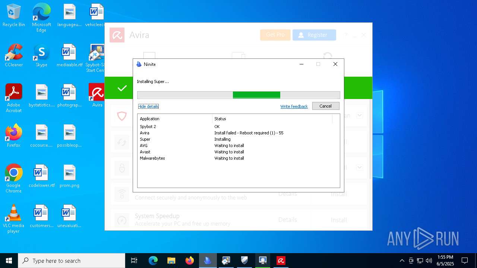This screenshot has height=268, width=477.
Task: Open Task View in taskbar
Action: [x=134, y=261]
